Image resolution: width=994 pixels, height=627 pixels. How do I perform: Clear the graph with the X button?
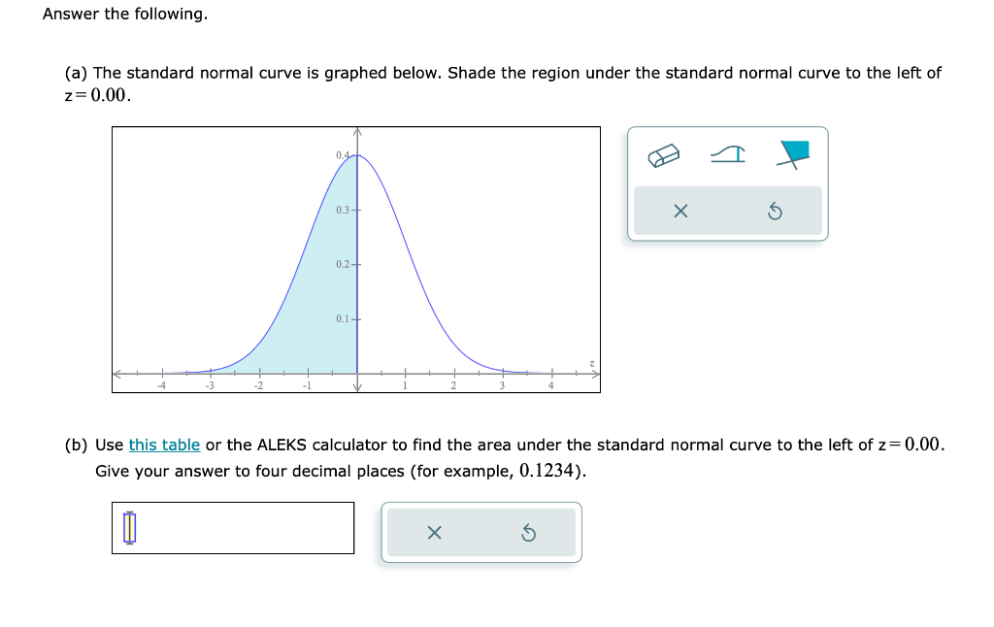point(680,212)
